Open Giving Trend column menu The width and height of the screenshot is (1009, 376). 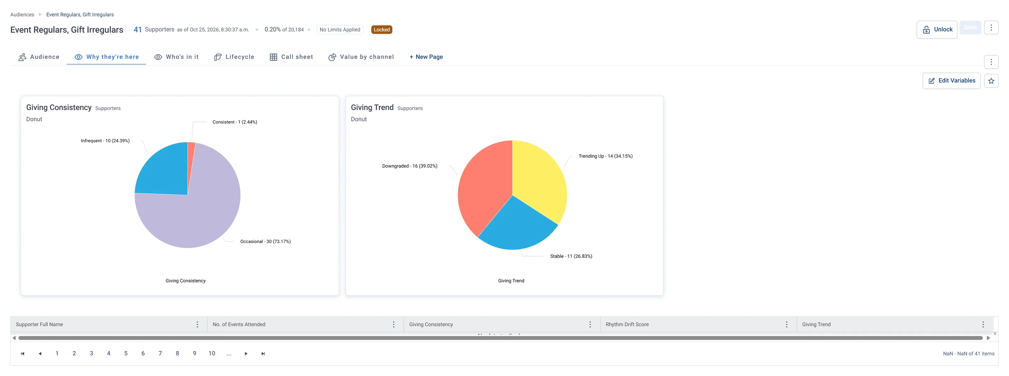[983, 324]
